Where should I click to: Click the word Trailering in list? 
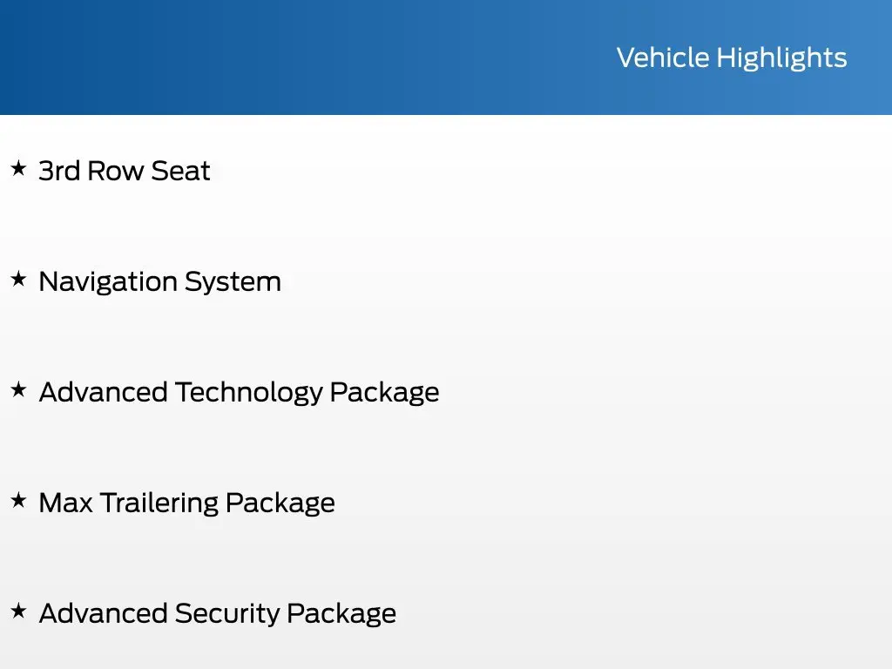[159, 503]
